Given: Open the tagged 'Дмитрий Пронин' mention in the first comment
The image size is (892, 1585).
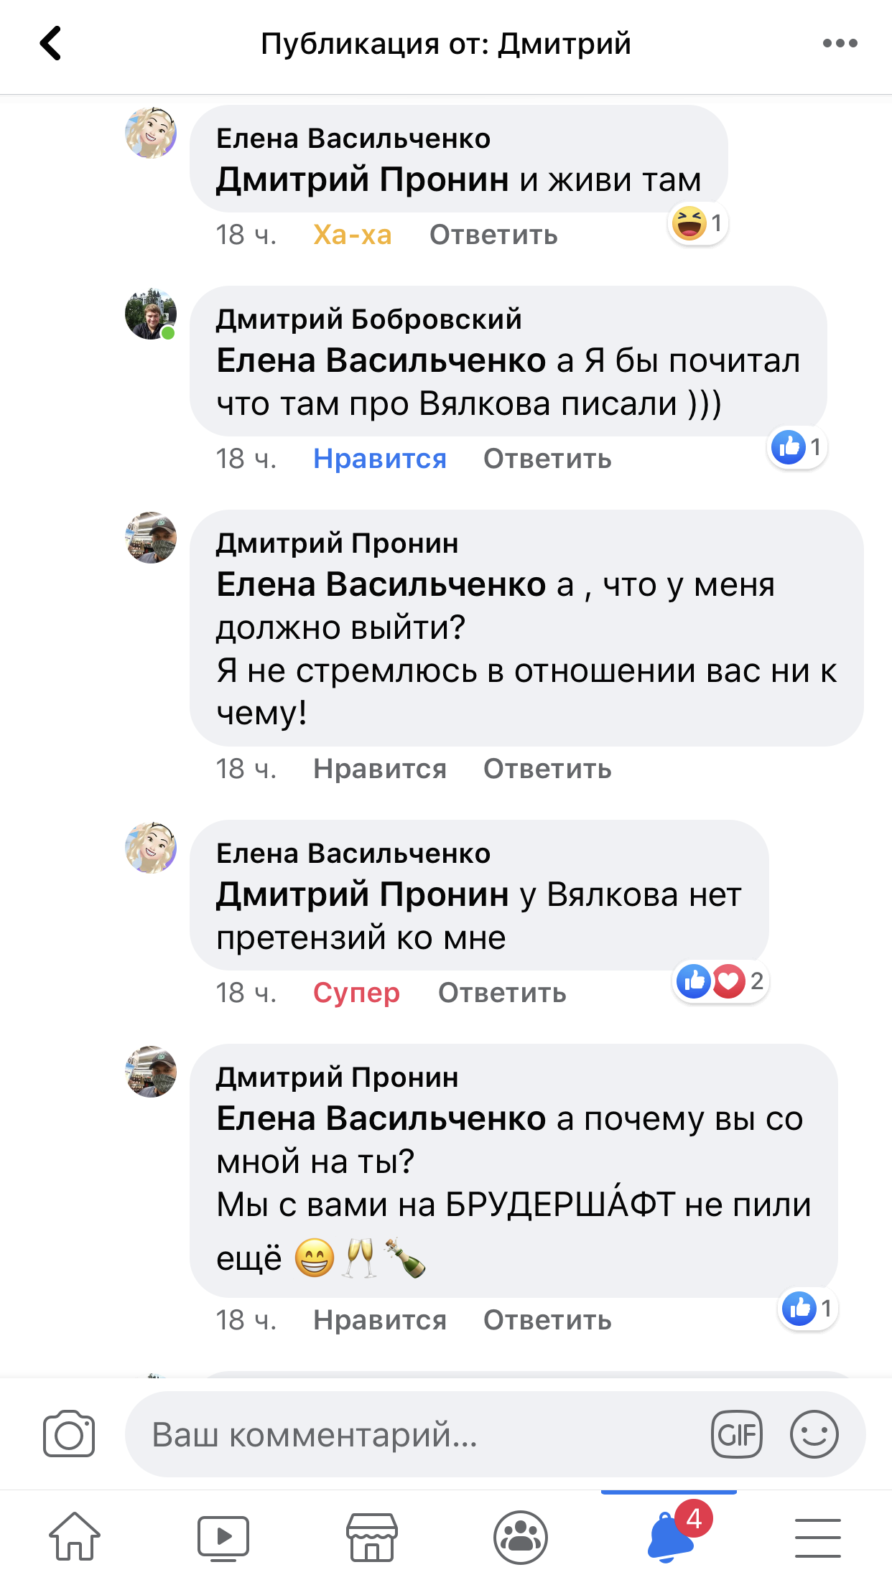Looking at the screenshot, I should tap(362, 179).
